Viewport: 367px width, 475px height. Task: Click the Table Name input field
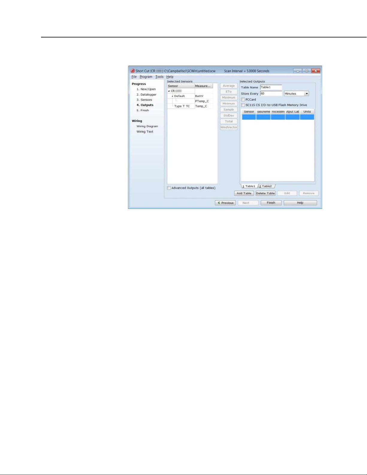coord(271,88)
